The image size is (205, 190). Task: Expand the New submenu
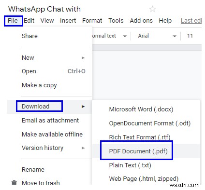pos(49,58)
